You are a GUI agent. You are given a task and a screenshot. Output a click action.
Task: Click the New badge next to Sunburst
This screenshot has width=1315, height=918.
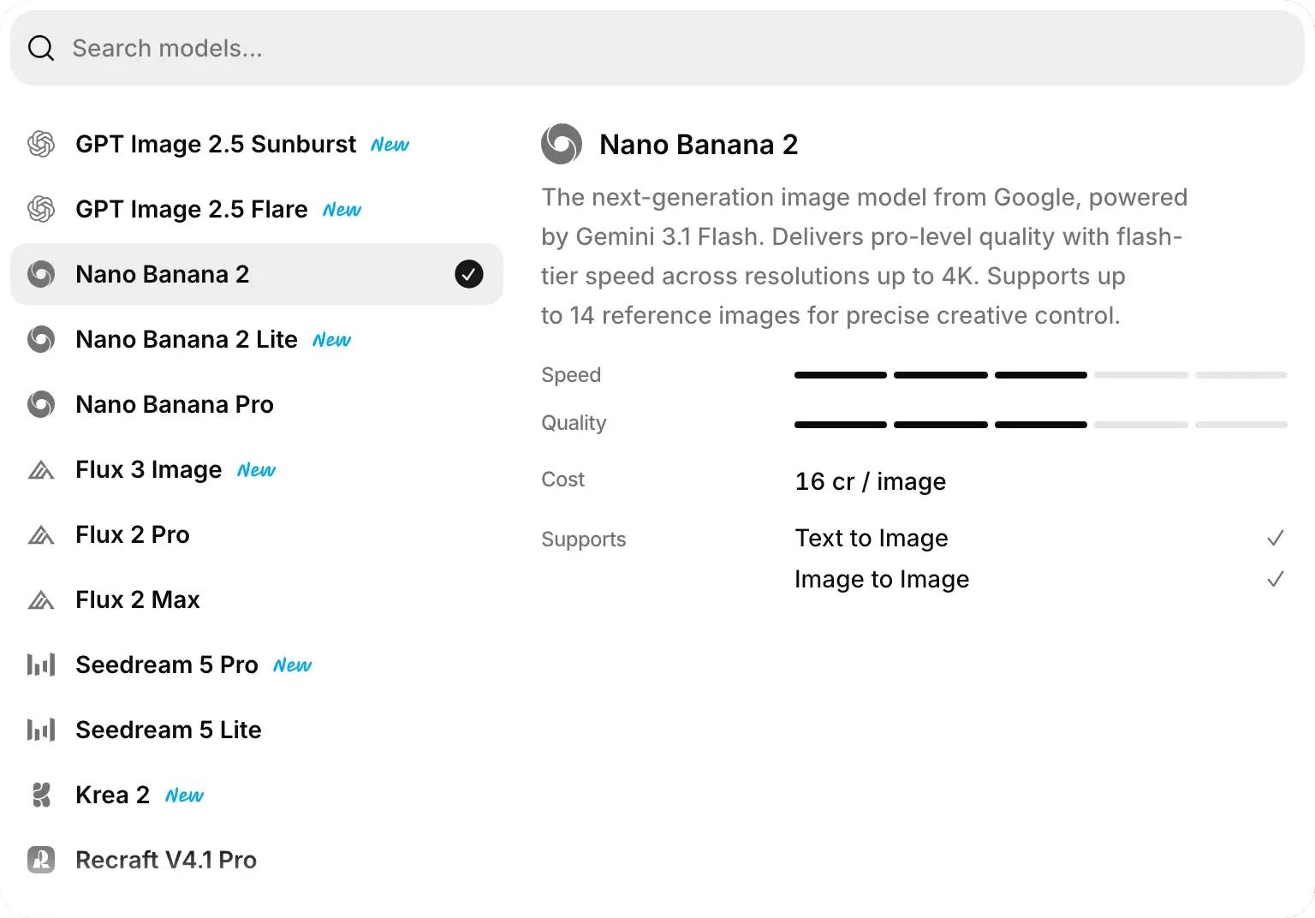point(390,145)
